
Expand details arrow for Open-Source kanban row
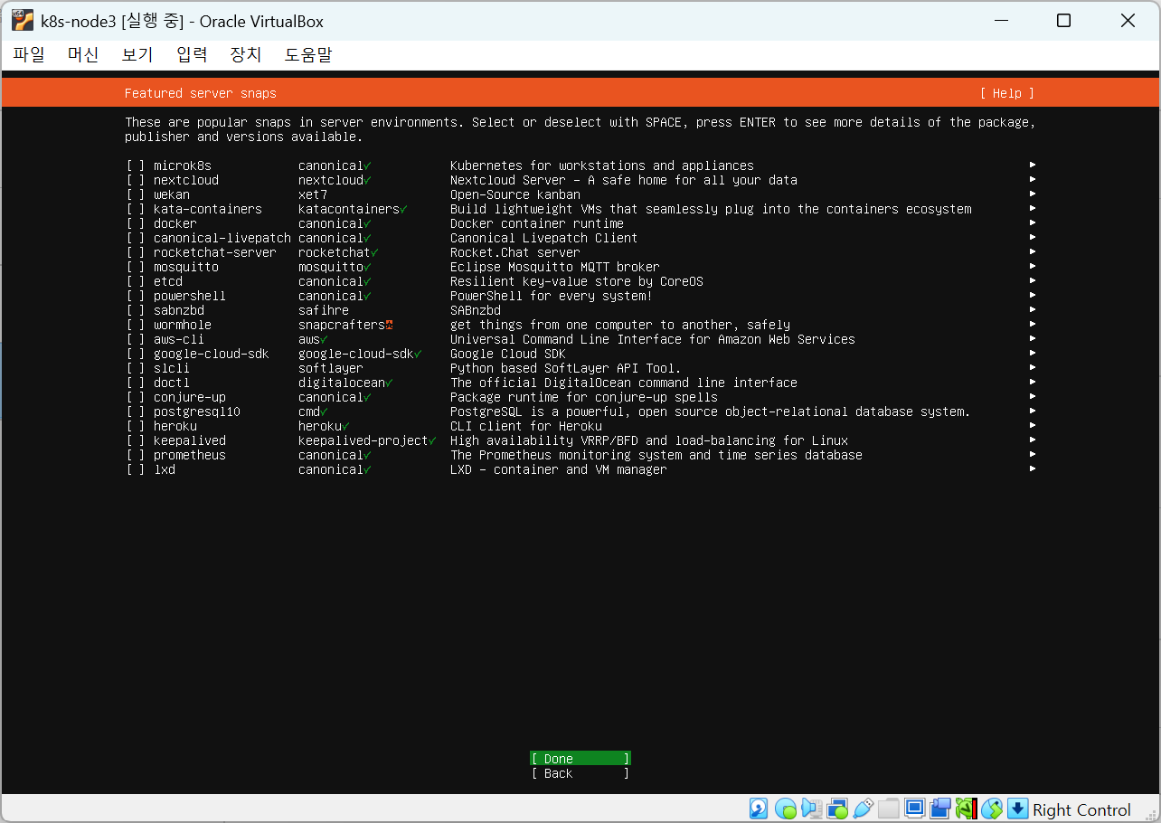pyautogui.click(x=1033, y=194)
